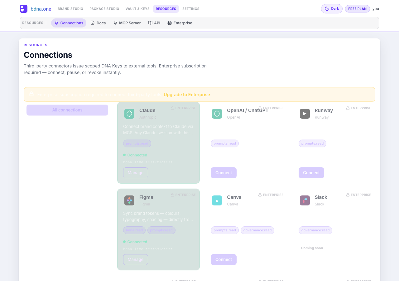This screenshot has width=399, height=281.
Task: Click the Slack connector icon
Action: 305,200
